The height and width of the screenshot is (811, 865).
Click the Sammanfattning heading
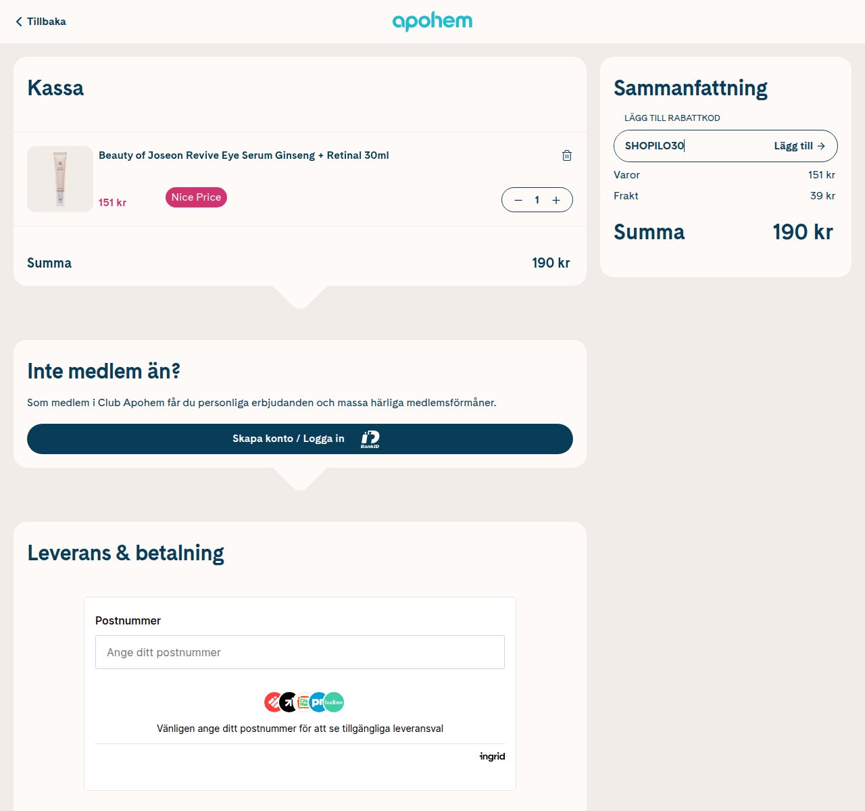[691, 88]
